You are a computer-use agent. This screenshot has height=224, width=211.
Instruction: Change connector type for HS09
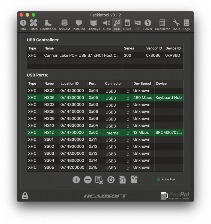pyautogui.click(x=117, y=119)
